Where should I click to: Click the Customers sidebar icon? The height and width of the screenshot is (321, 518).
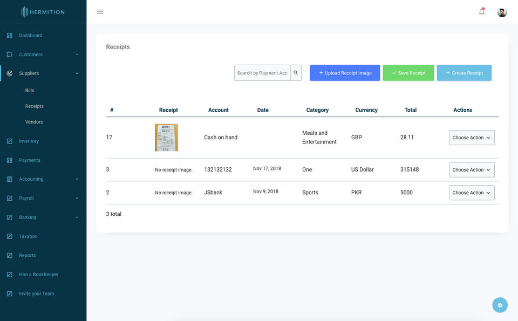10,54
